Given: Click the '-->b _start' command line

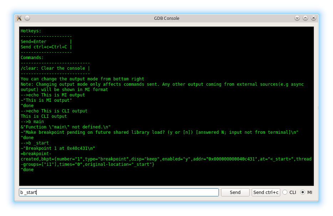Looking at the screenshot, I should [35, 143].
